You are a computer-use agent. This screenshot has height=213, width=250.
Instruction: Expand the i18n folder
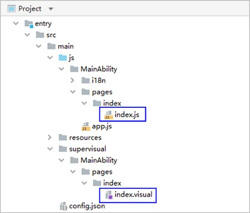pyautogui.click(x=72, y=80)
